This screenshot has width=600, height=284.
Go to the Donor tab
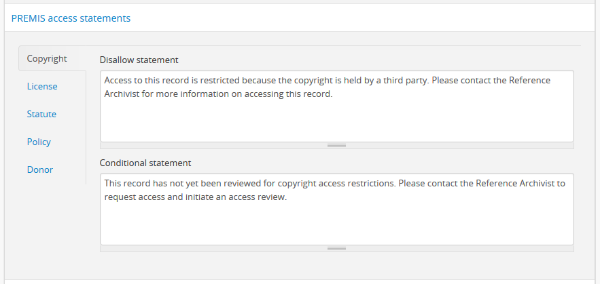(x=39, y=169)
